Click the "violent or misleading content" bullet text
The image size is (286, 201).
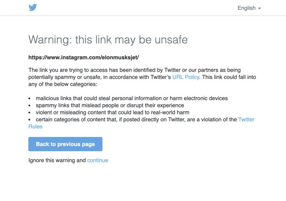point(112,112)
